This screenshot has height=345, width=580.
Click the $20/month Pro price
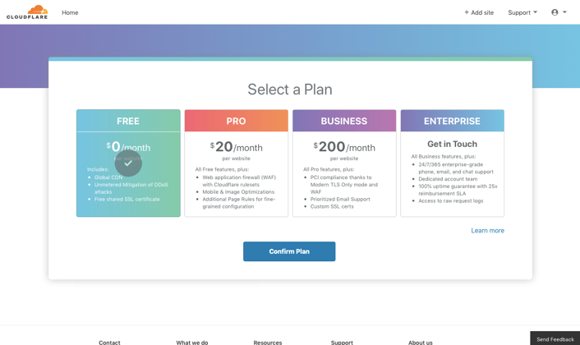click(236, 147)
